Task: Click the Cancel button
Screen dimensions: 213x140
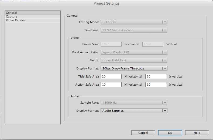Action: click(143, 133)
